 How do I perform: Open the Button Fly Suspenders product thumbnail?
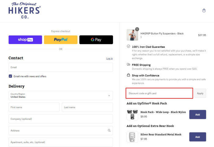point(132,35)
